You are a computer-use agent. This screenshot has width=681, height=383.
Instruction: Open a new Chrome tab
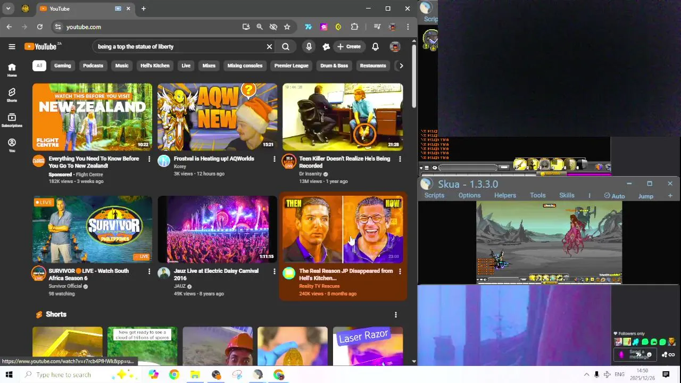click(x=143, y=9)
